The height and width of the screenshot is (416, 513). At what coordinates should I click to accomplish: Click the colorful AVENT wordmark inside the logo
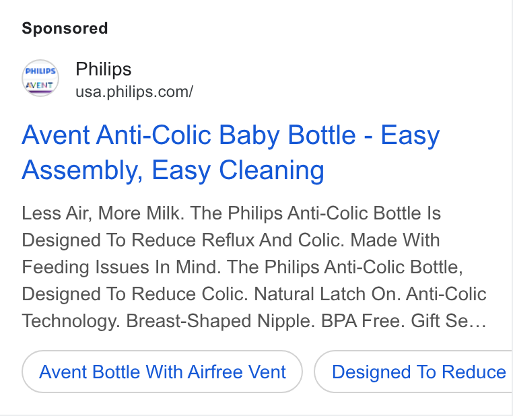click(x=40, y=85)
